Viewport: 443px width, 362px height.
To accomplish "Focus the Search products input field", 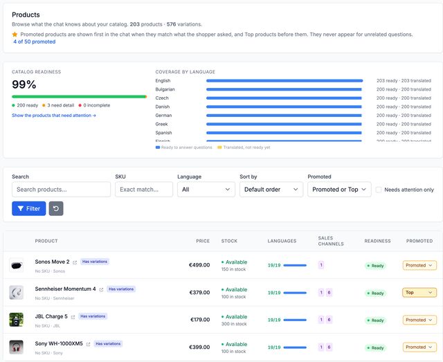I will tap(61, 190).
